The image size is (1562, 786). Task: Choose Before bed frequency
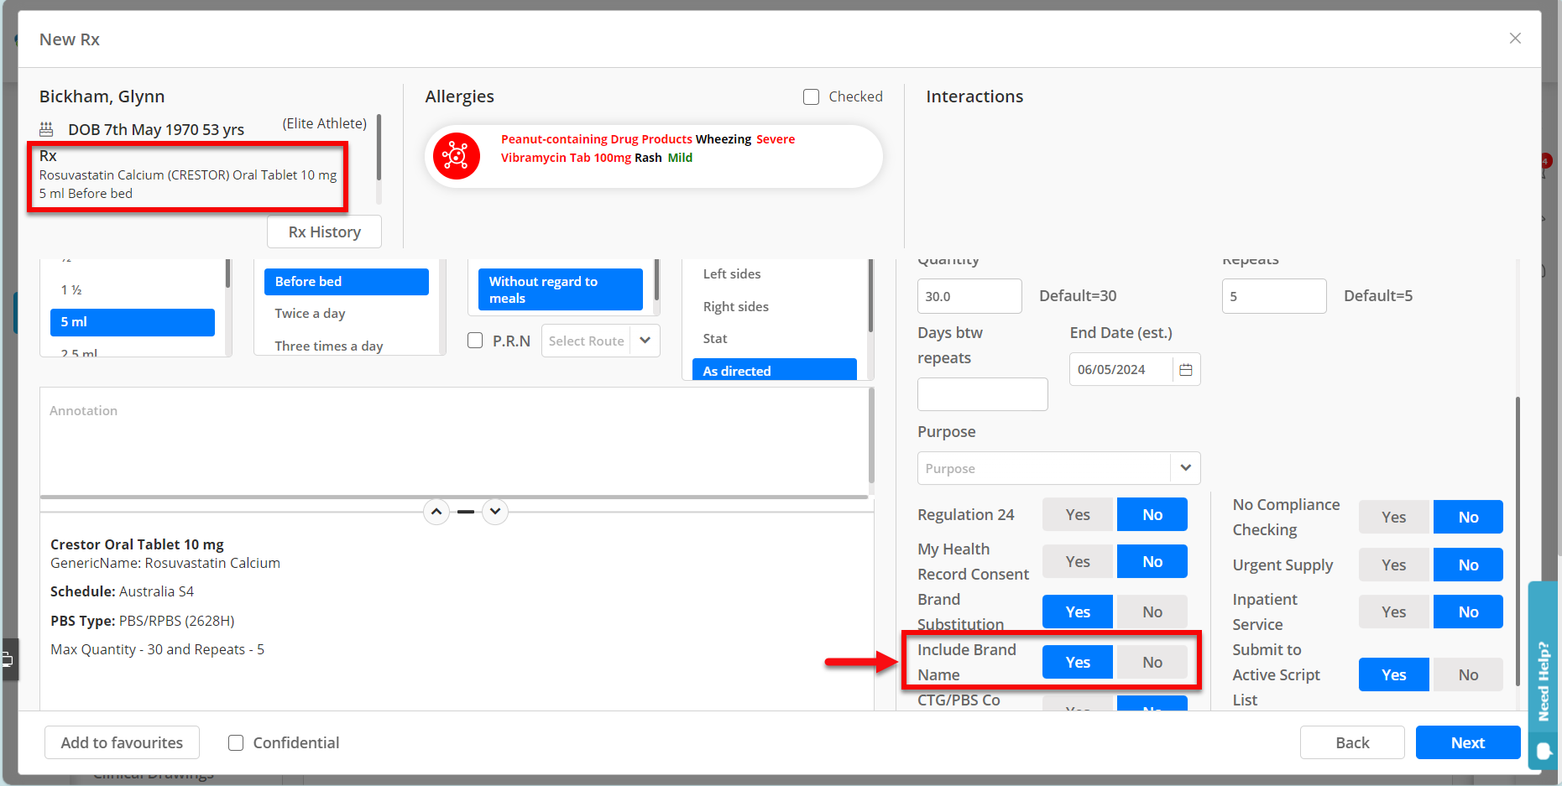(x=347, y=282)
